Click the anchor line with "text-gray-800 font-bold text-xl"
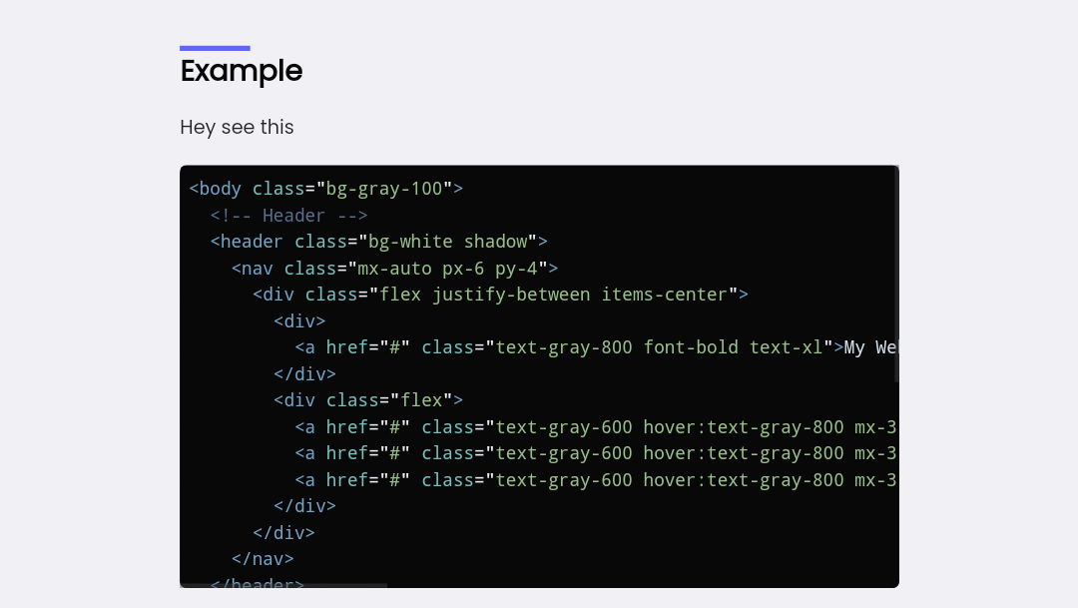 click(564, 347)
